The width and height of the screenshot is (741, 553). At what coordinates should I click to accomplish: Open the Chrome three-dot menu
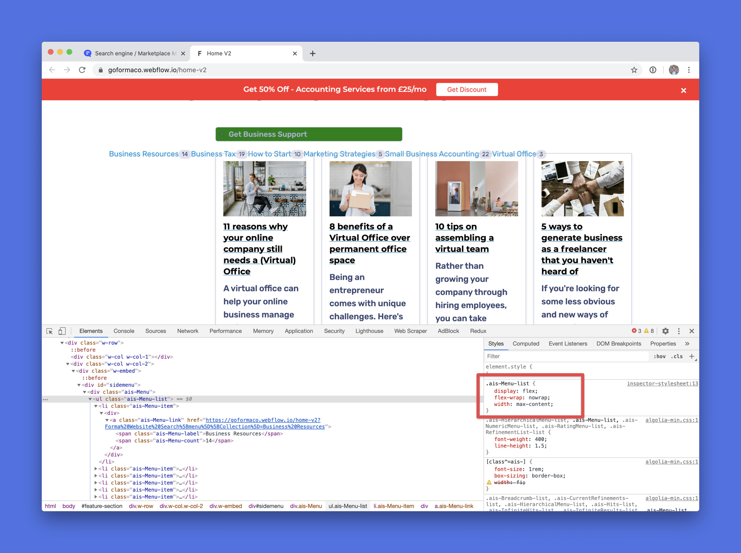pos(689,70)
